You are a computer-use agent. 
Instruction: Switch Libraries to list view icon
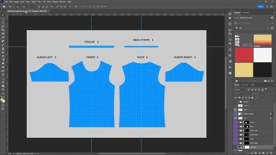point(272,28)
